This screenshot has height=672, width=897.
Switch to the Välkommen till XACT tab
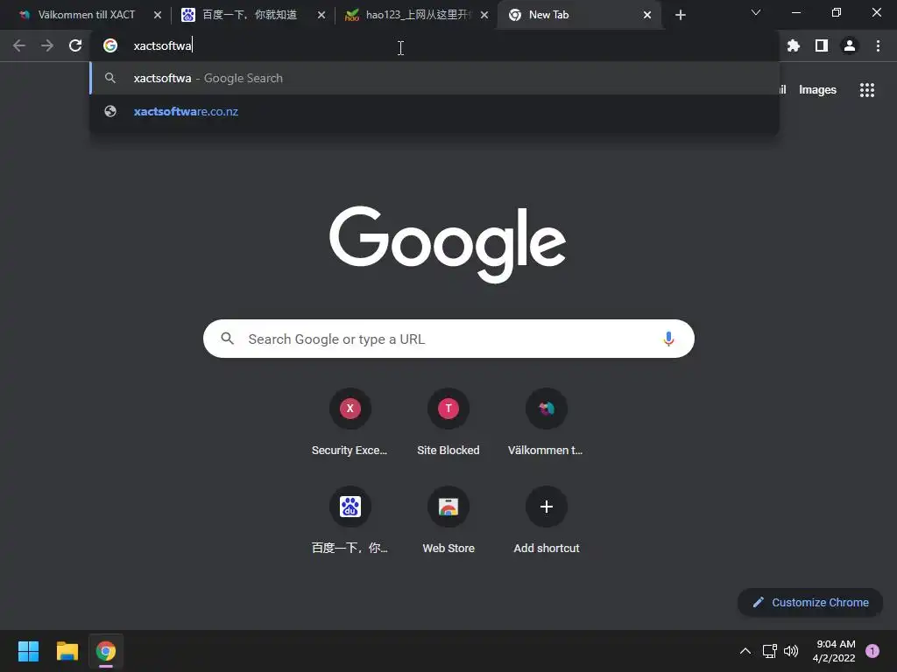[86, 15]
